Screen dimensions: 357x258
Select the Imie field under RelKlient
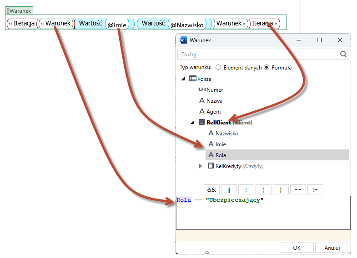221,144
